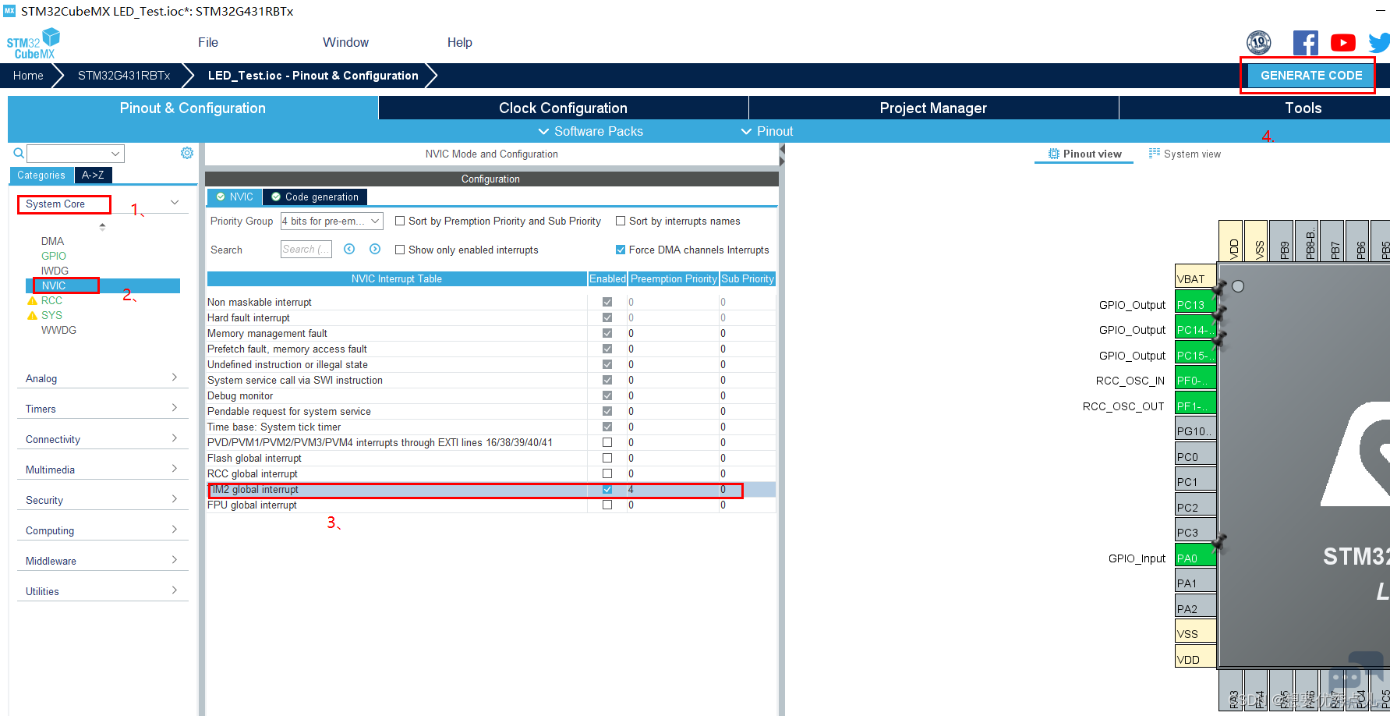Switch to the Tools tab
Screen dimensions: 1390x716
[1303, 108]
